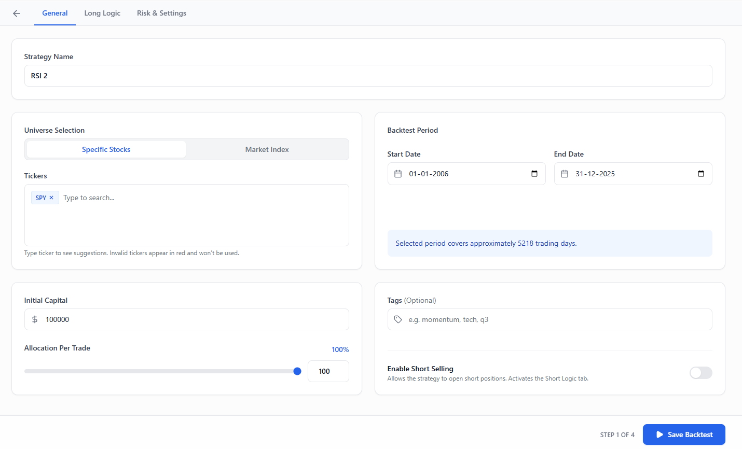The image size is (742, 449).
Task: Click the back arrow icon
Action: pyautogui.click(x=17, y=13)
